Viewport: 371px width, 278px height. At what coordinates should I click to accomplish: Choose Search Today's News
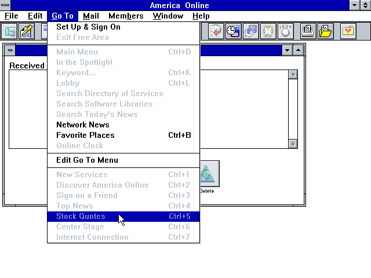tap(123, 114)
